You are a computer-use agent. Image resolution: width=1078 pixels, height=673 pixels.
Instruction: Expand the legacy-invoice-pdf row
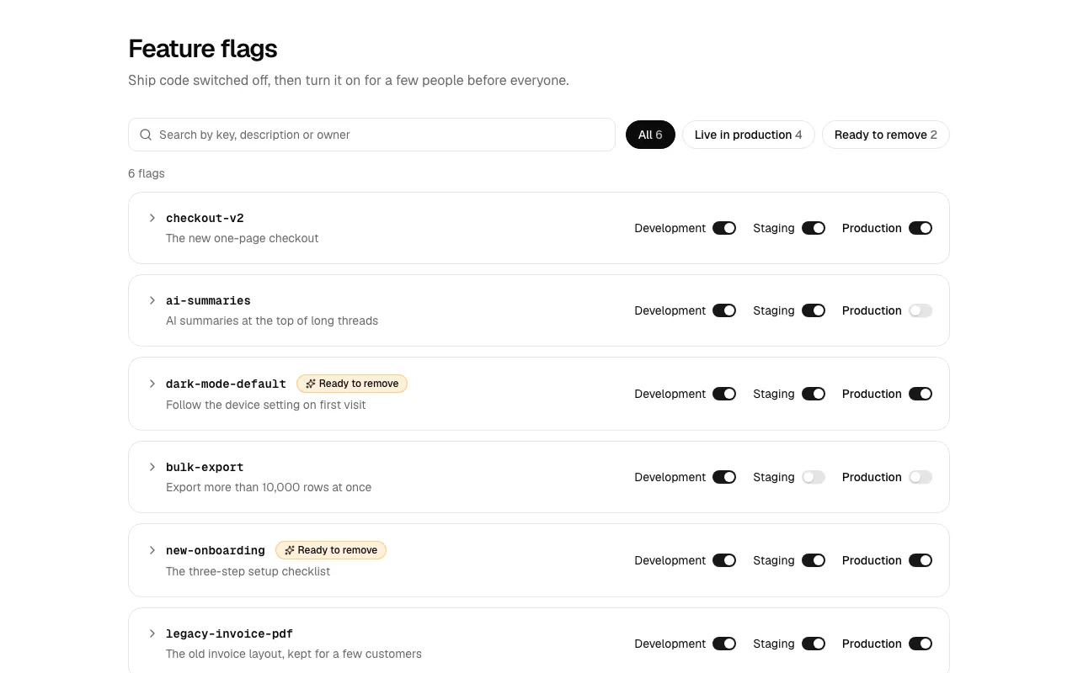coord(152,633)
